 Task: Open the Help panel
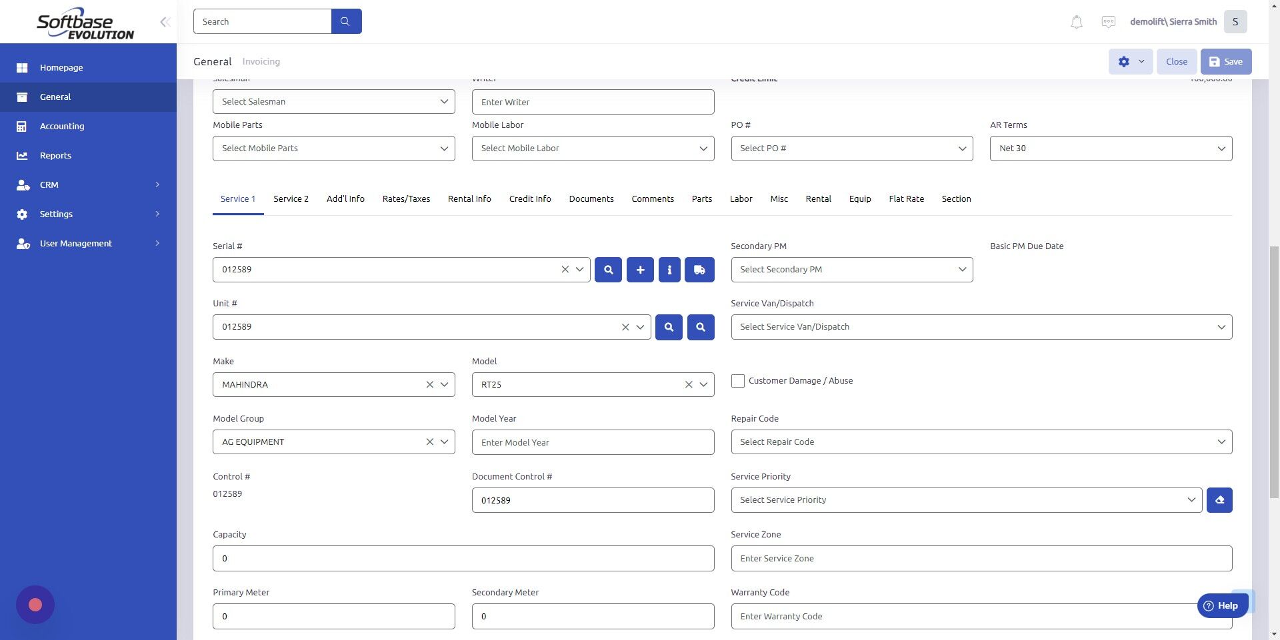tap(1222, 605)
